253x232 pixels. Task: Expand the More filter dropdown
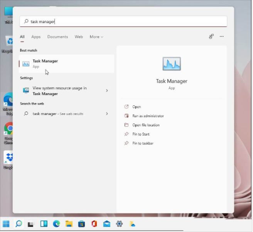tap(96, 37)
